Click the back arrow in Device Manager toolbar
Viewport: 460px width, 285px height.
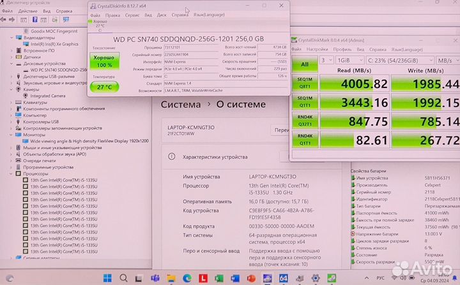coord(3,20)
